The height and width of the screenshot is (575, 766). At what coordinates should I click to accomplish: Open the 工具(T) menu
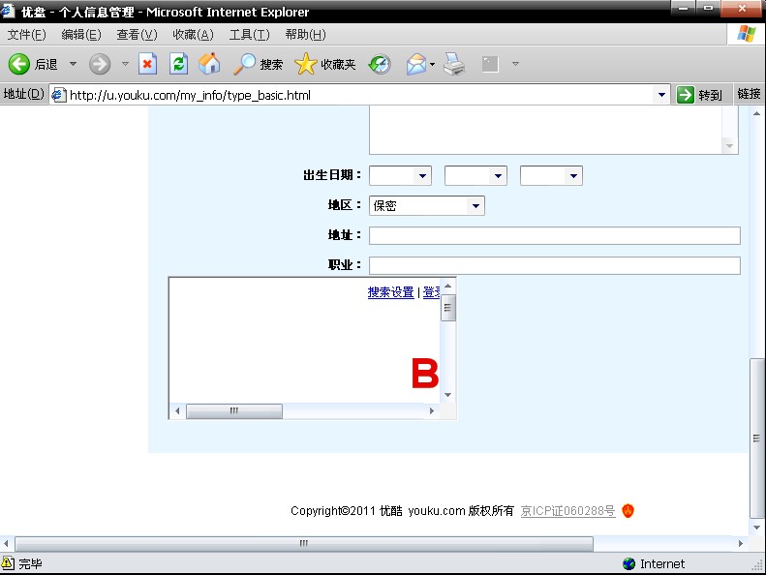click(249, 35)
